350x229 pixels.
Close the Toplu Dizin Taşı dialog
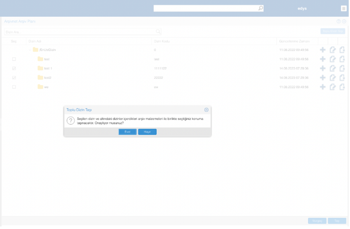(206, 110)
